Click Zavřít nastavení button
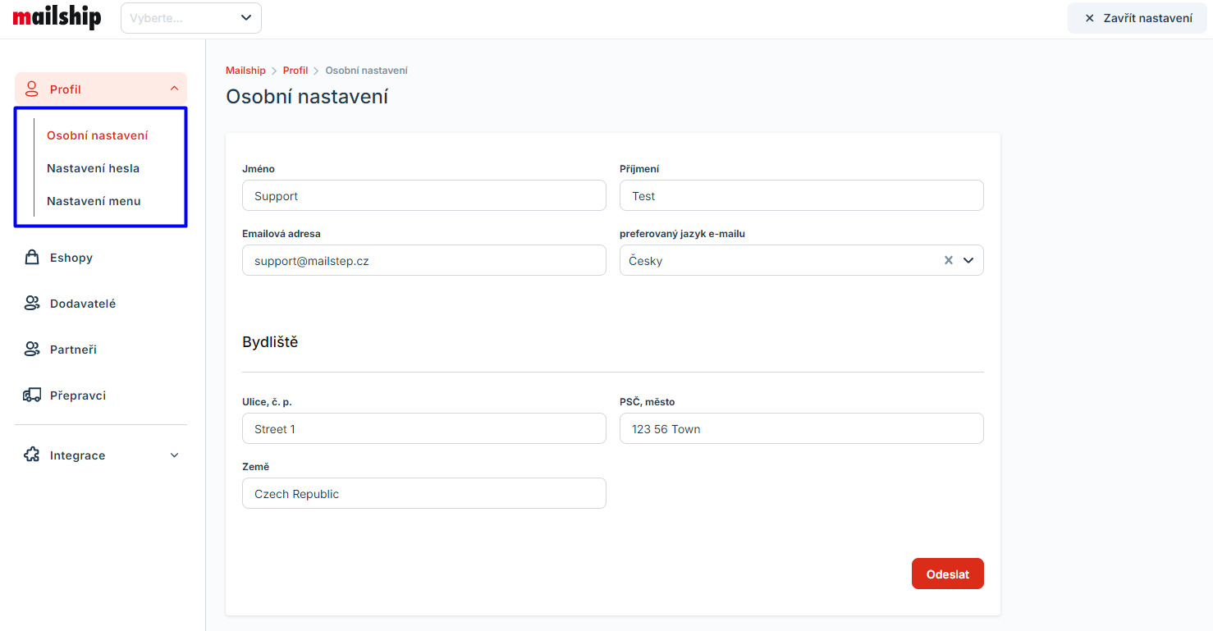The image size is (1213, 631). click(1137, 18)
